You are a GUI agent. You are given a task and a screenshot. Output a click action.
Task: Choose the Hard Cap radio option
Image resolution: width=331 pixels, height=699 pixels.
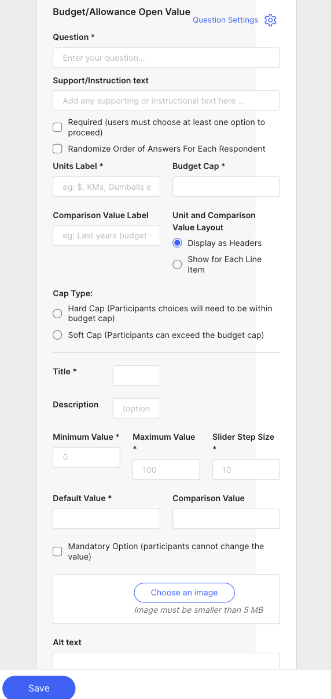57,314
